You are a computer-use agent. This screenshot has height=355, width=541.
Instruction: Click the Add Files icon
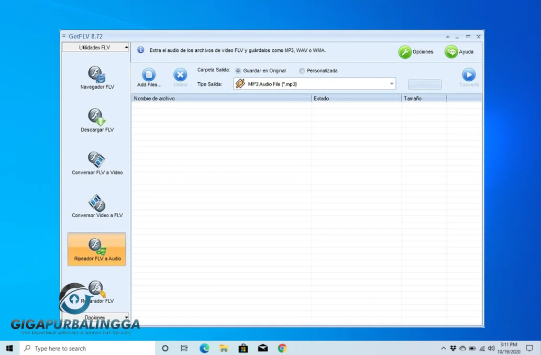click(x=149, y=75)
